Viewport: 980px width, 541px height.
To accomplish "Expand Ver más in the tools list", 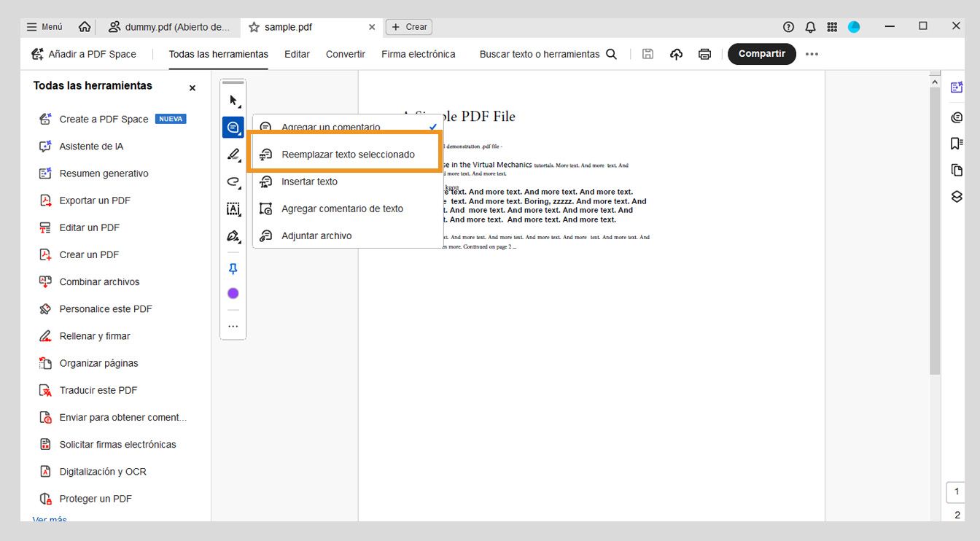I will [48, 519].
